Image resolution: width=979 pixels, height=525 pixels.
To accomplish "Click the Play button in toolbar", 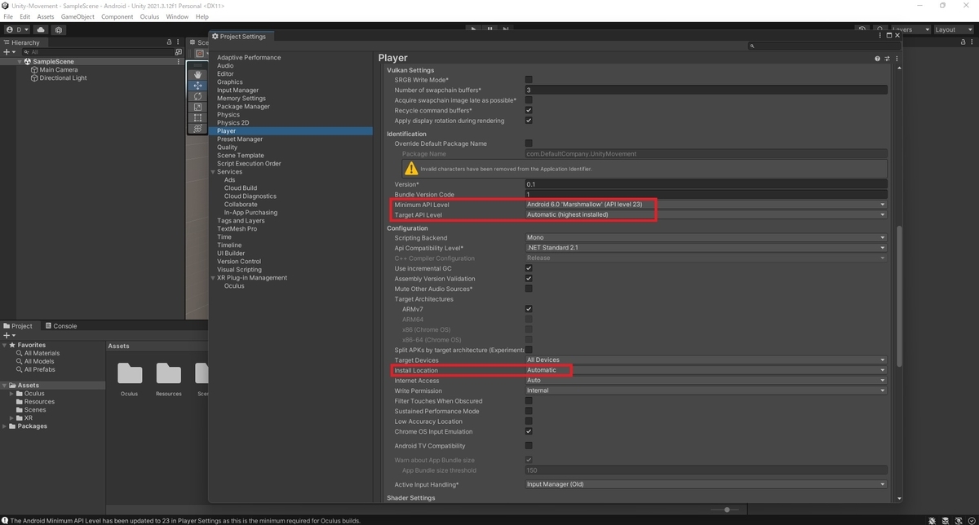I will tap(473, 29).
